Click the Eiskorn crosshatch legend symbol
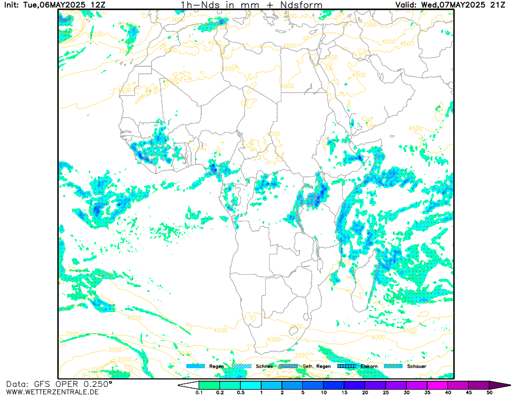This screenshot has width=512, height=396. point(346,366)
